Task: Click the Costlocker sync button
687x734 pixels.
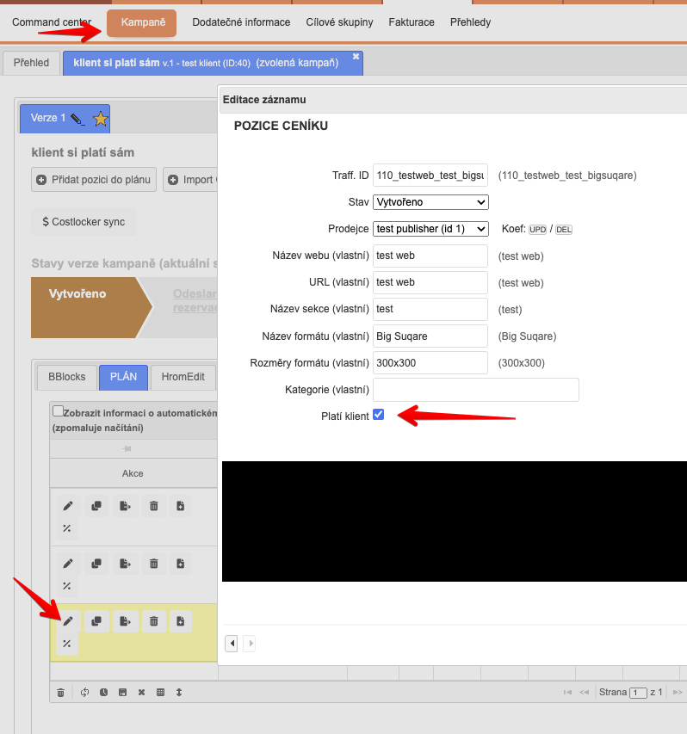Action: pyautogui.click(x=84, y=222)
